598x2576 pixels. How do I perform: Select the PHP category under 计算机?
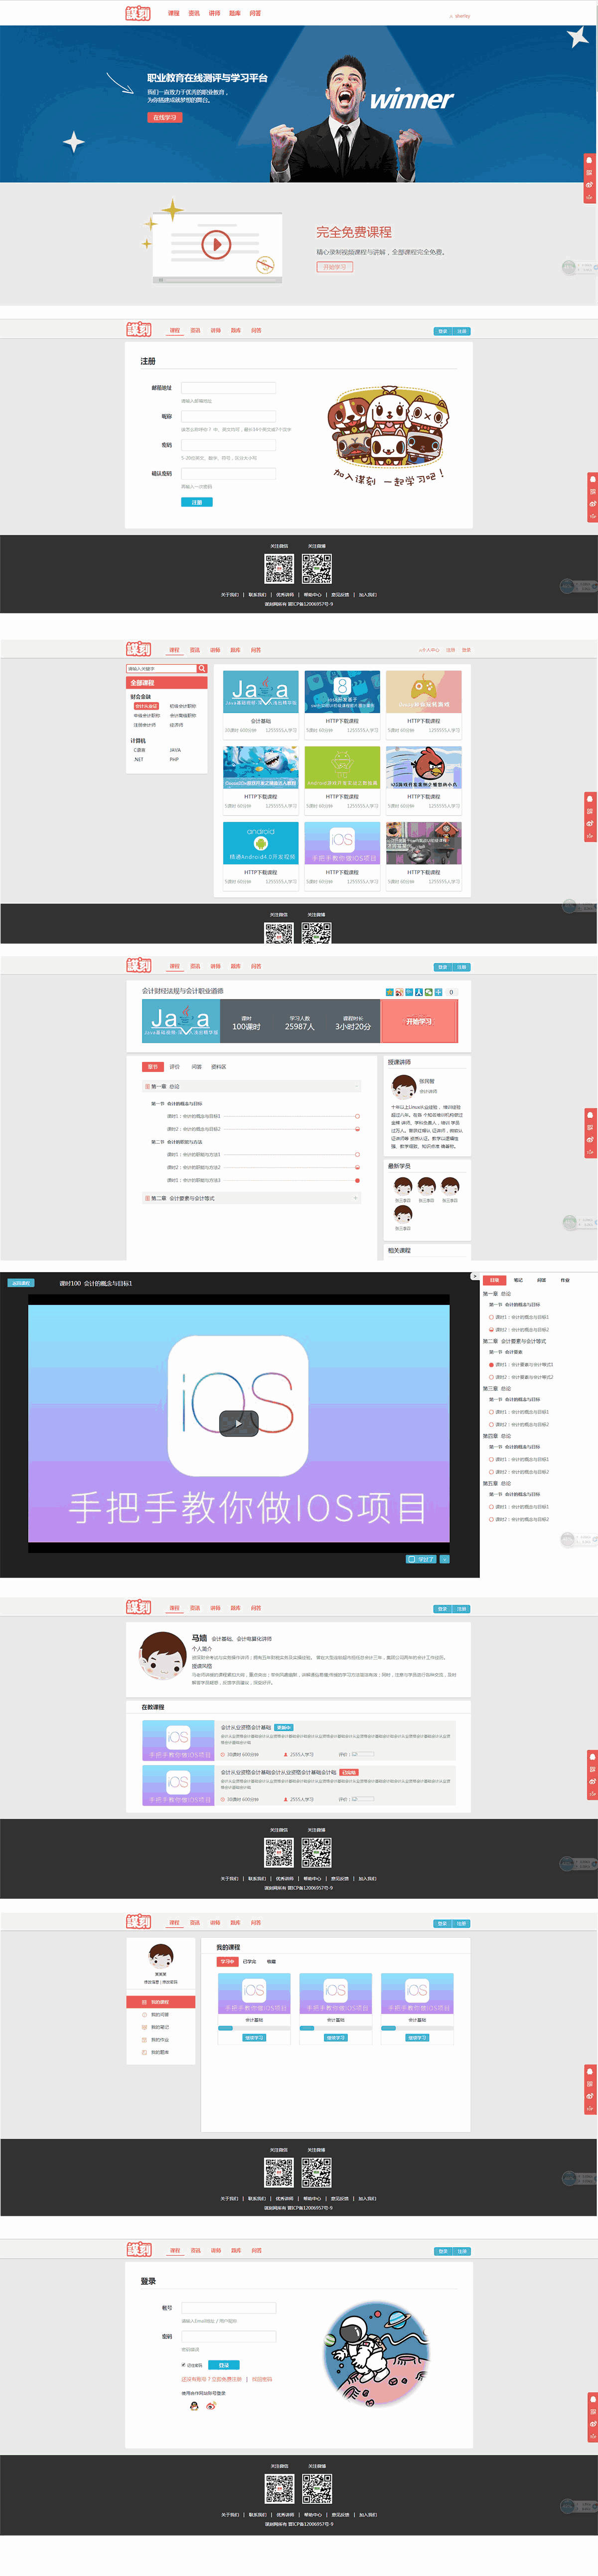pyautogui.click(x=174, y=759)
